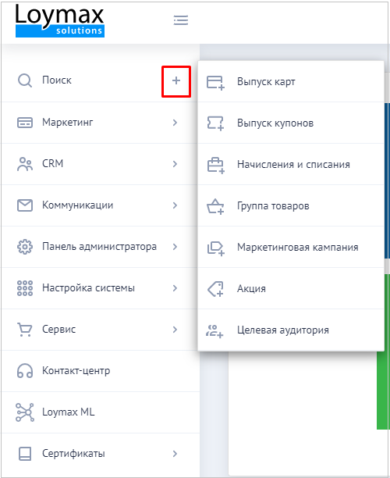Image resolution: width=390 pixels, height=478 pixels.
Task: Select Начисления и списания from quick-create list
Action: coord(291,165)
